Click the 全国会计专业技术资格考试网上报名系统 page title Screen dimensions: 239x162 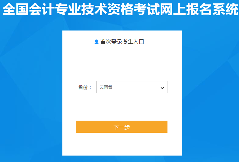(x=120, y=9)
